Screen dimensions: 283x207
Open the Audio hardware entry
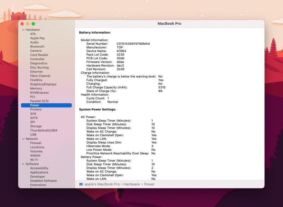tap(34, 42)
